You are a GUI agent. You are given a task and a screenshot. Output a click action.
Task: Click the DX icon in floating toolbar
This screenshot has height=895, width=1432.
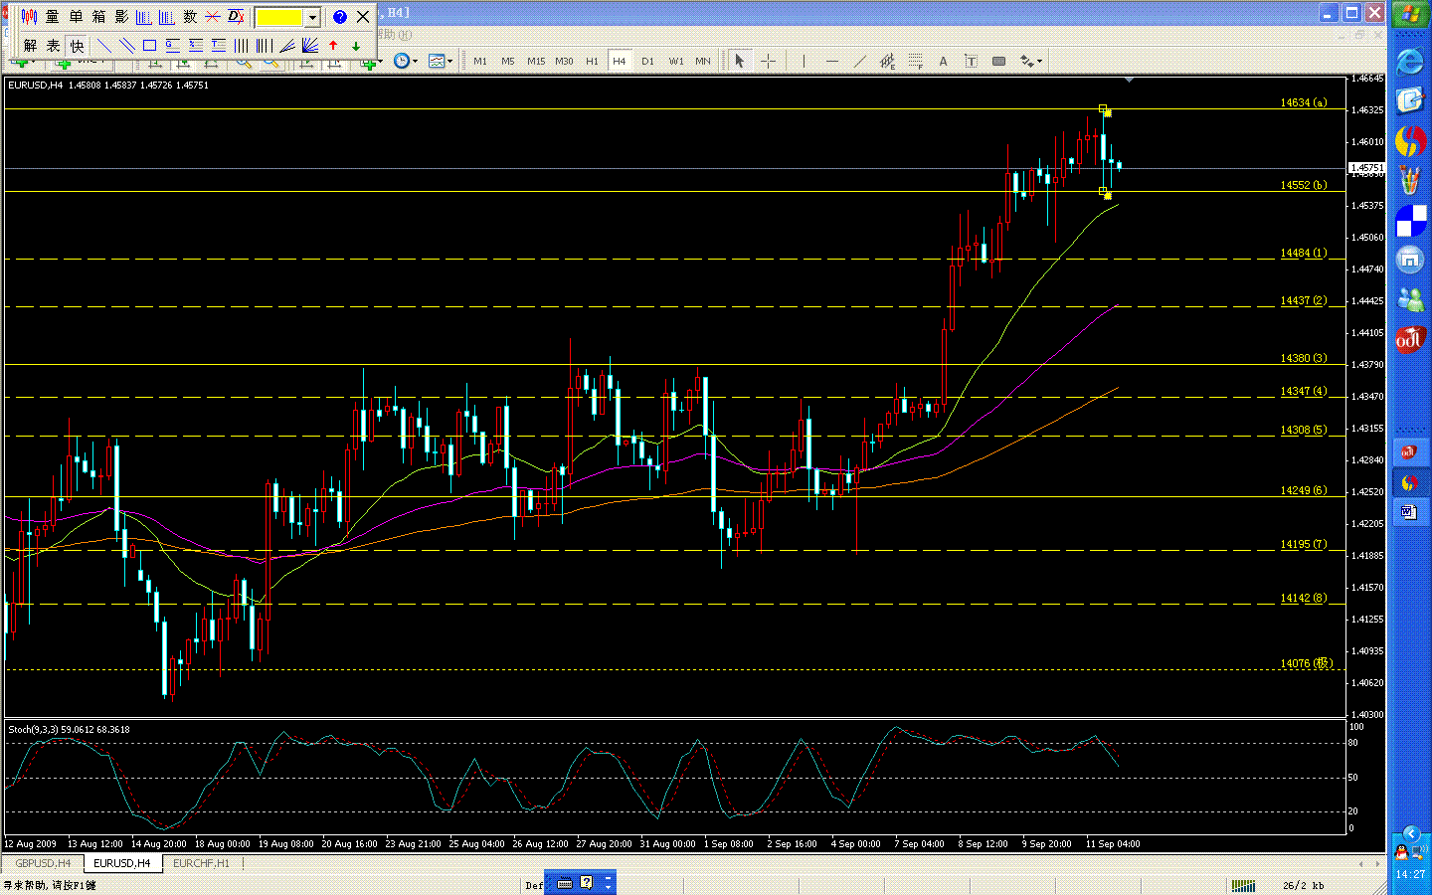coord(236,17)
